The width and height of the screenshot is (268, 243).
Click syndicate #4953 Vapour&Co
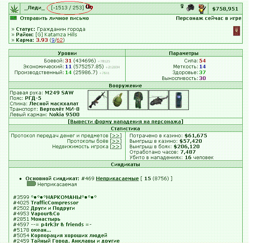pos(36,214)
